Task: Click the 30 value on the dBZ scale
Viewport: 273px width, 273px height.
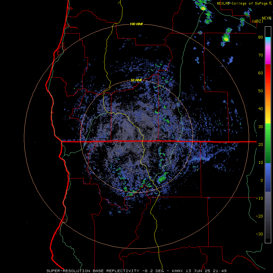Action: tap(261, 127)
